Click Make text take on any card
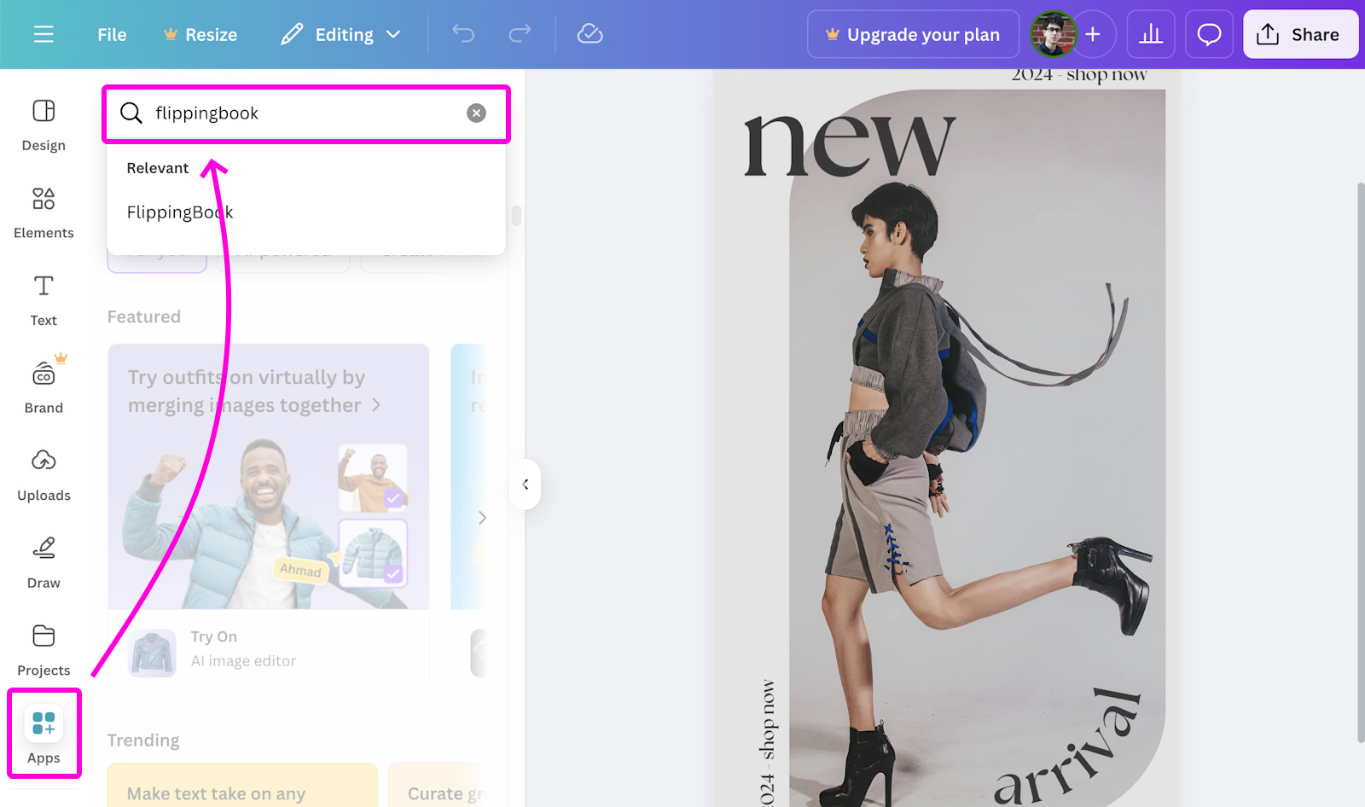 [242, 786]
